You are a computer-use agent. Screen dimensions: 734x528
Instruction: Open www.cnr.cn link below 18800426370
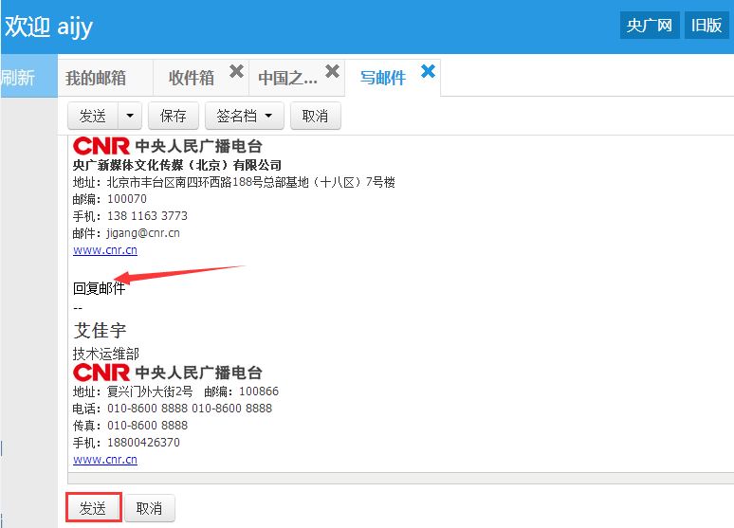coord(105,459)
